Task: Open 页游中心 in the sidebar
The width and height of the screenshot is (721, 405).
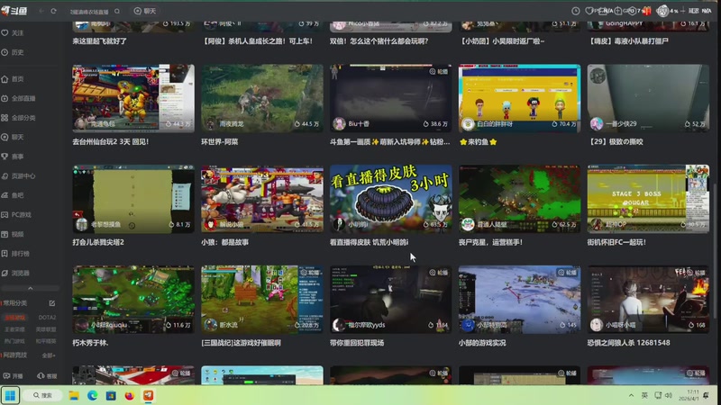Action: (x=18, y=175)
